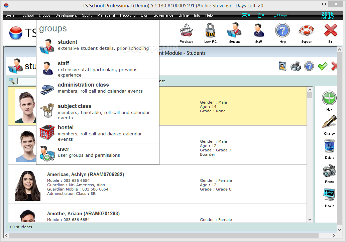Open the Own menu

[x=144, y=15]
